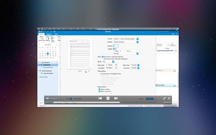Click the Copies input field

pyautogui.click(x=116, y=46)
